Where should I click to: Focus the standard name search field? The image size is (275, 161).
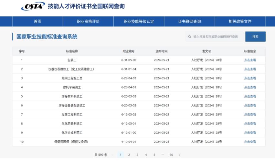215,37
